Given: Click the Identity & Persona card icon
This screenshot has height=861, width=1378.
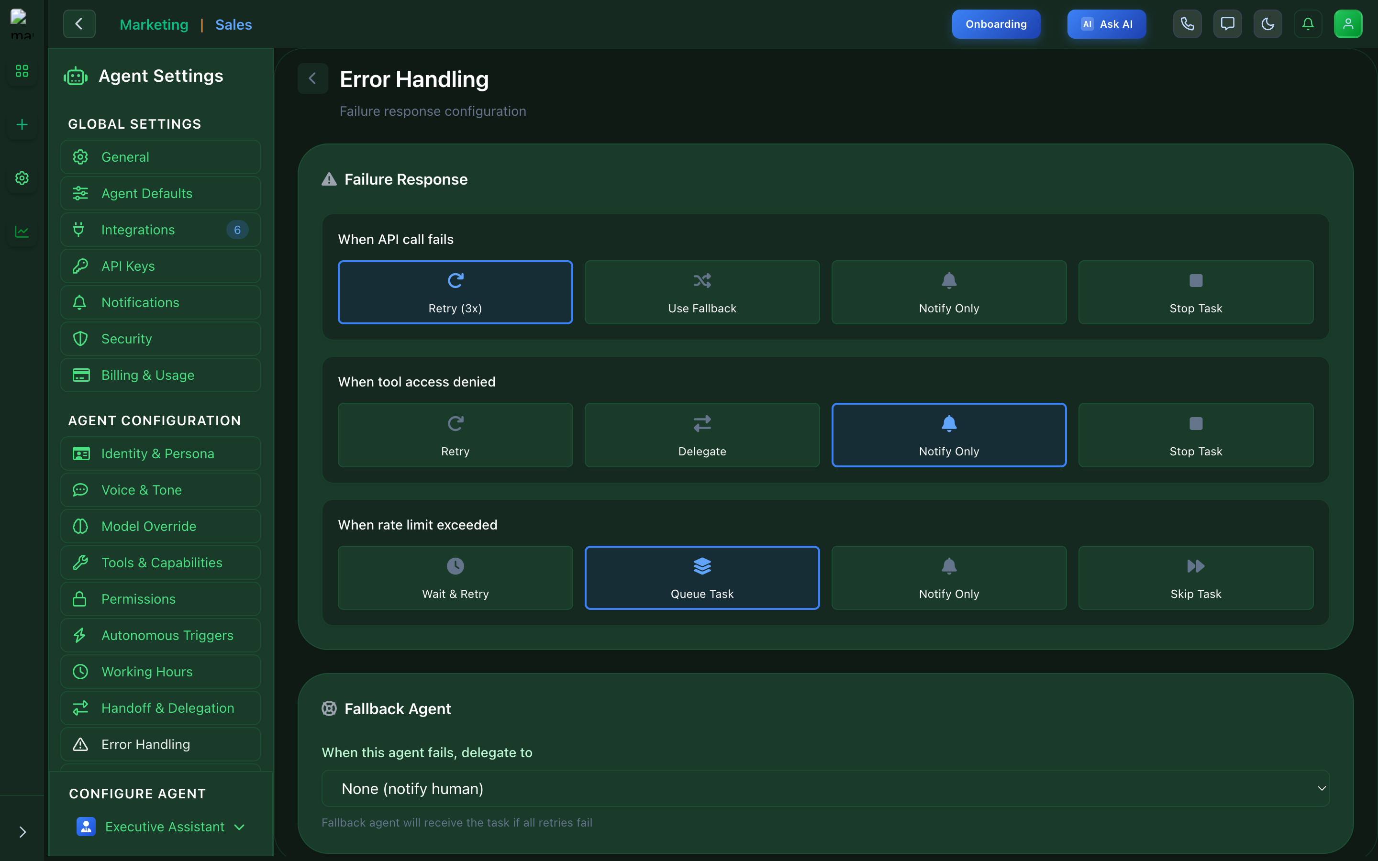Looking at the screenshot, I should 81,454.
